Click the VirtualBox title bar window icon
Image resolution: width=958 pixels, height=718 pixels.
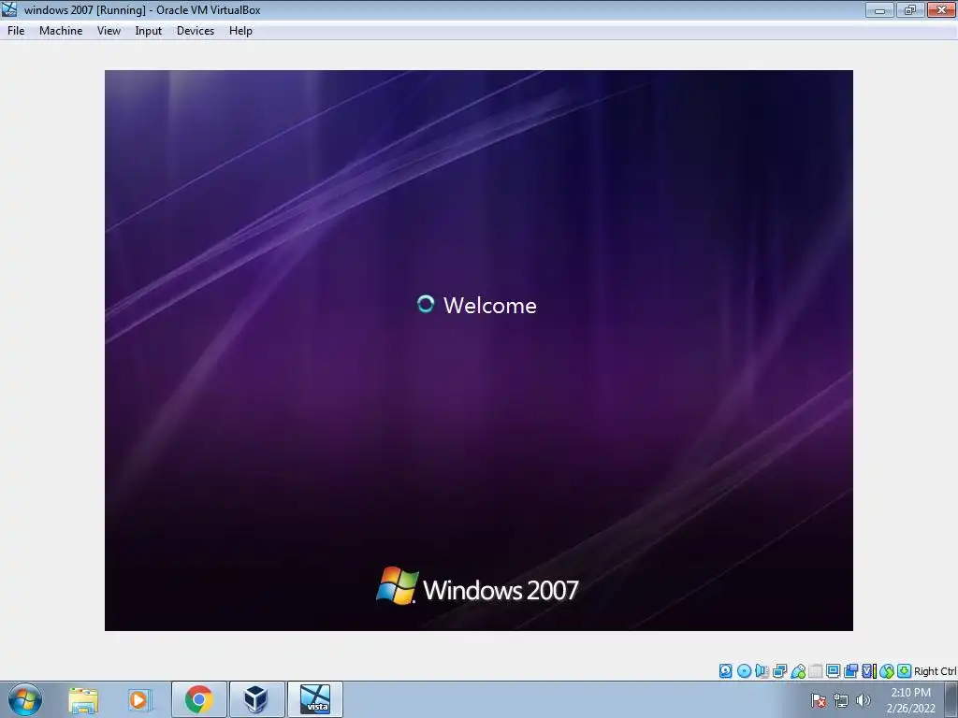click(9, 9)
